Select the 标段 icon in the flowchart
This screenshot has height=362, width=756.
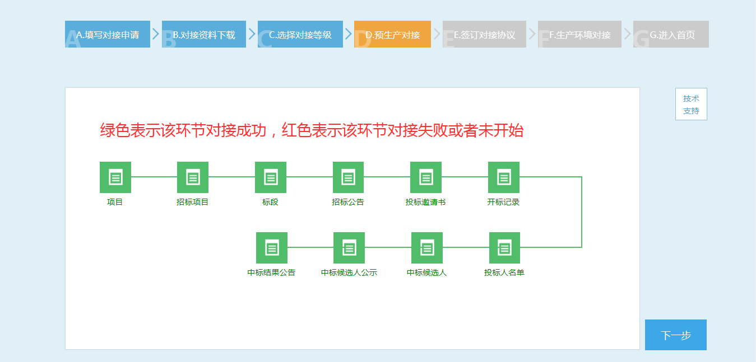click(271, 177)
